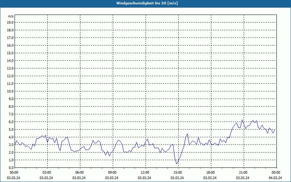The width and height of the screenshot is (291, 182).
Task: Click the lowest dip of the blue line near 15:00
Action: tap(177, 164)
